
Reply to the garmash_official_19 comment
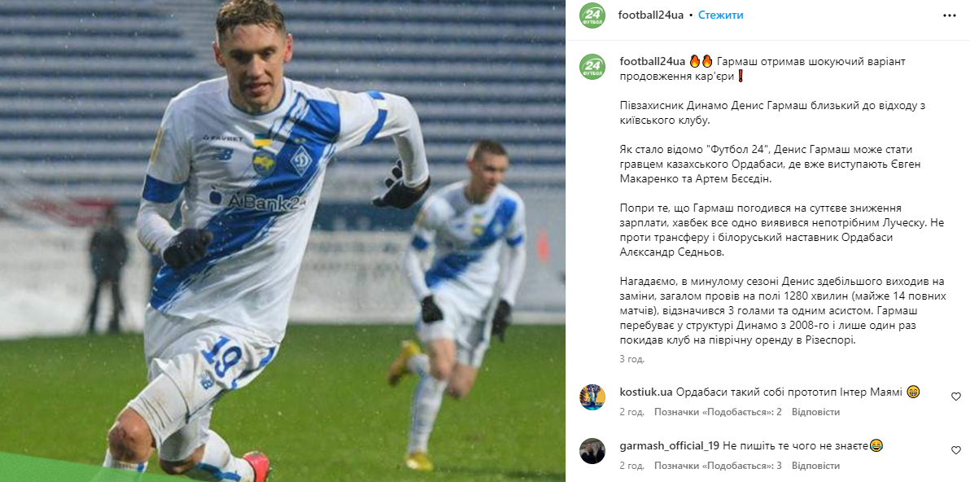(x=816, y=466)
